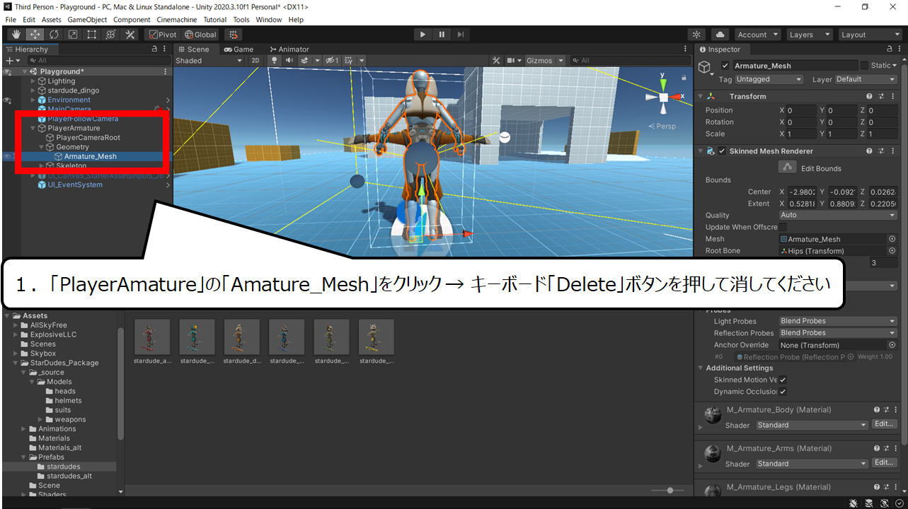Open Transform component help icon

tap(869, 96)
